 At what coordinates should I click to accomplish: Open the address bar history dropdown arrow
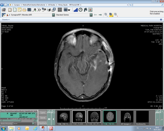pyautogui.click(x=127, y=5)
